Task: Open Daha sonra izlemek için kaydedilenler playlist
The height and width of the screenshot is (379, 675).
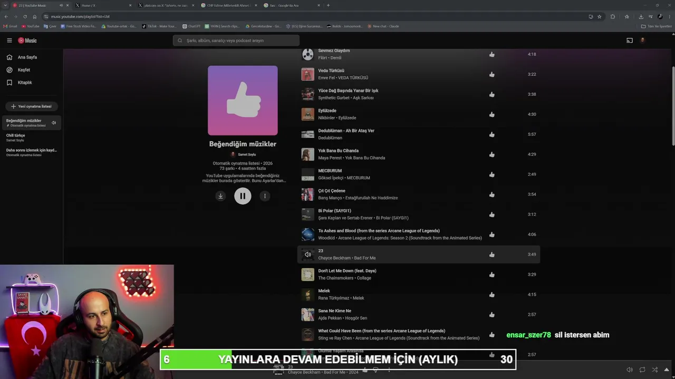Action: tap(32, 152)
